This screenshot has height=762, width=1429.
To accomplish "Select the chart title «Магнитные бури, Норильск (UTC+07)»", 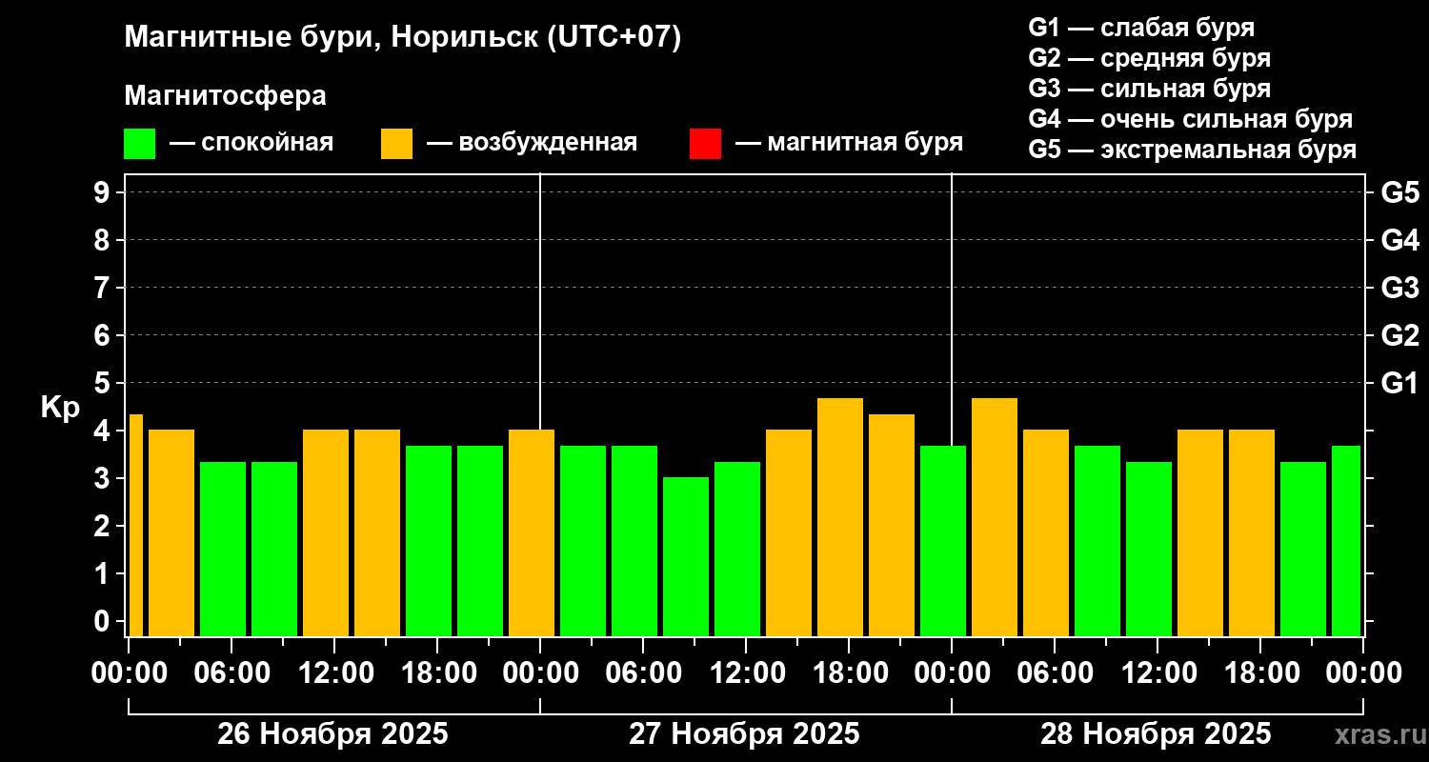I will coord(403,38).
